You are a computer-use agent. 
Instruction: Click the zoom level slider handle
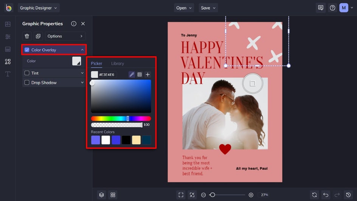(x=213, y=195)
